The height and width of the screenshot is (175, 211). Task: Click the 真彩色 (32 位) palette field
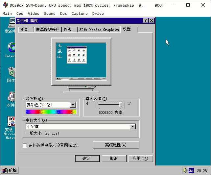click(51, 105)
